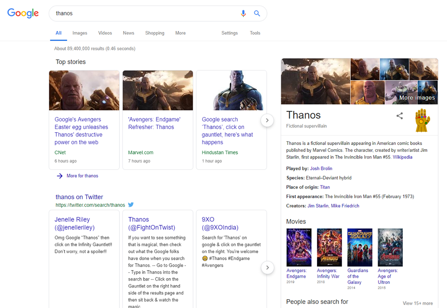447x308 pixels.
Task: Open the Marvel.com story thumbnail image
Action: pyautogui.click(x=158, y=90)
